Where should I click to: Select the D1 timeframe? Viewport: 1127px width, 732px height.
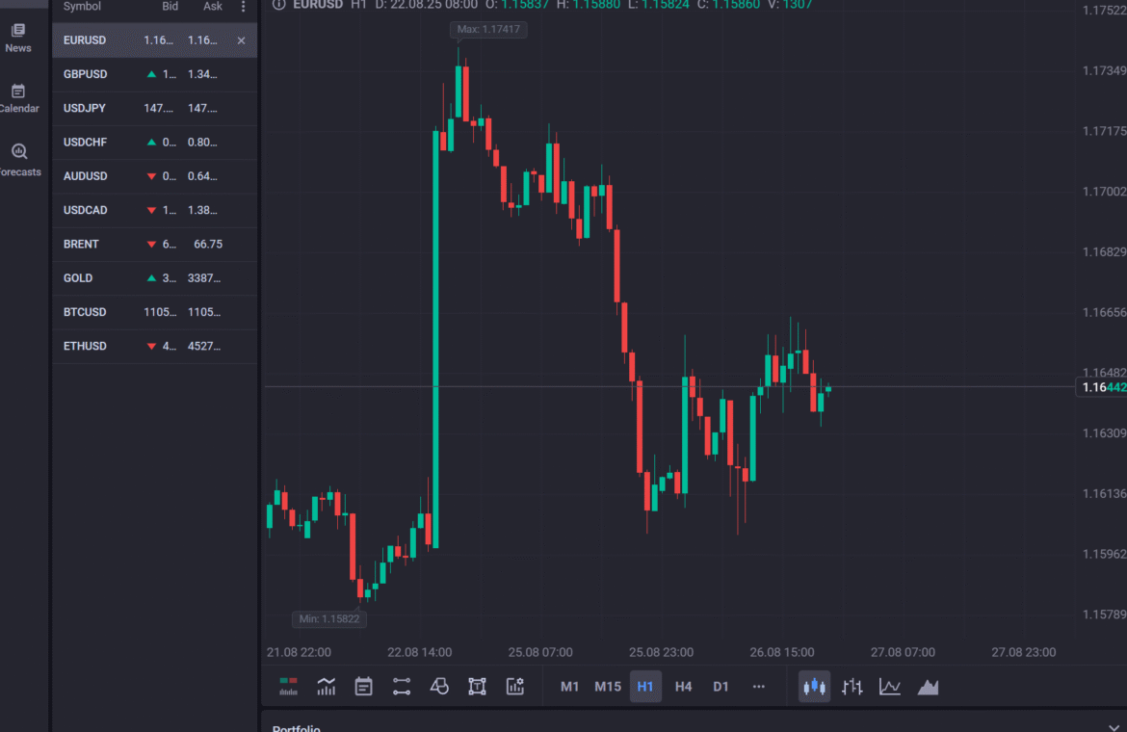pos(721,687)
